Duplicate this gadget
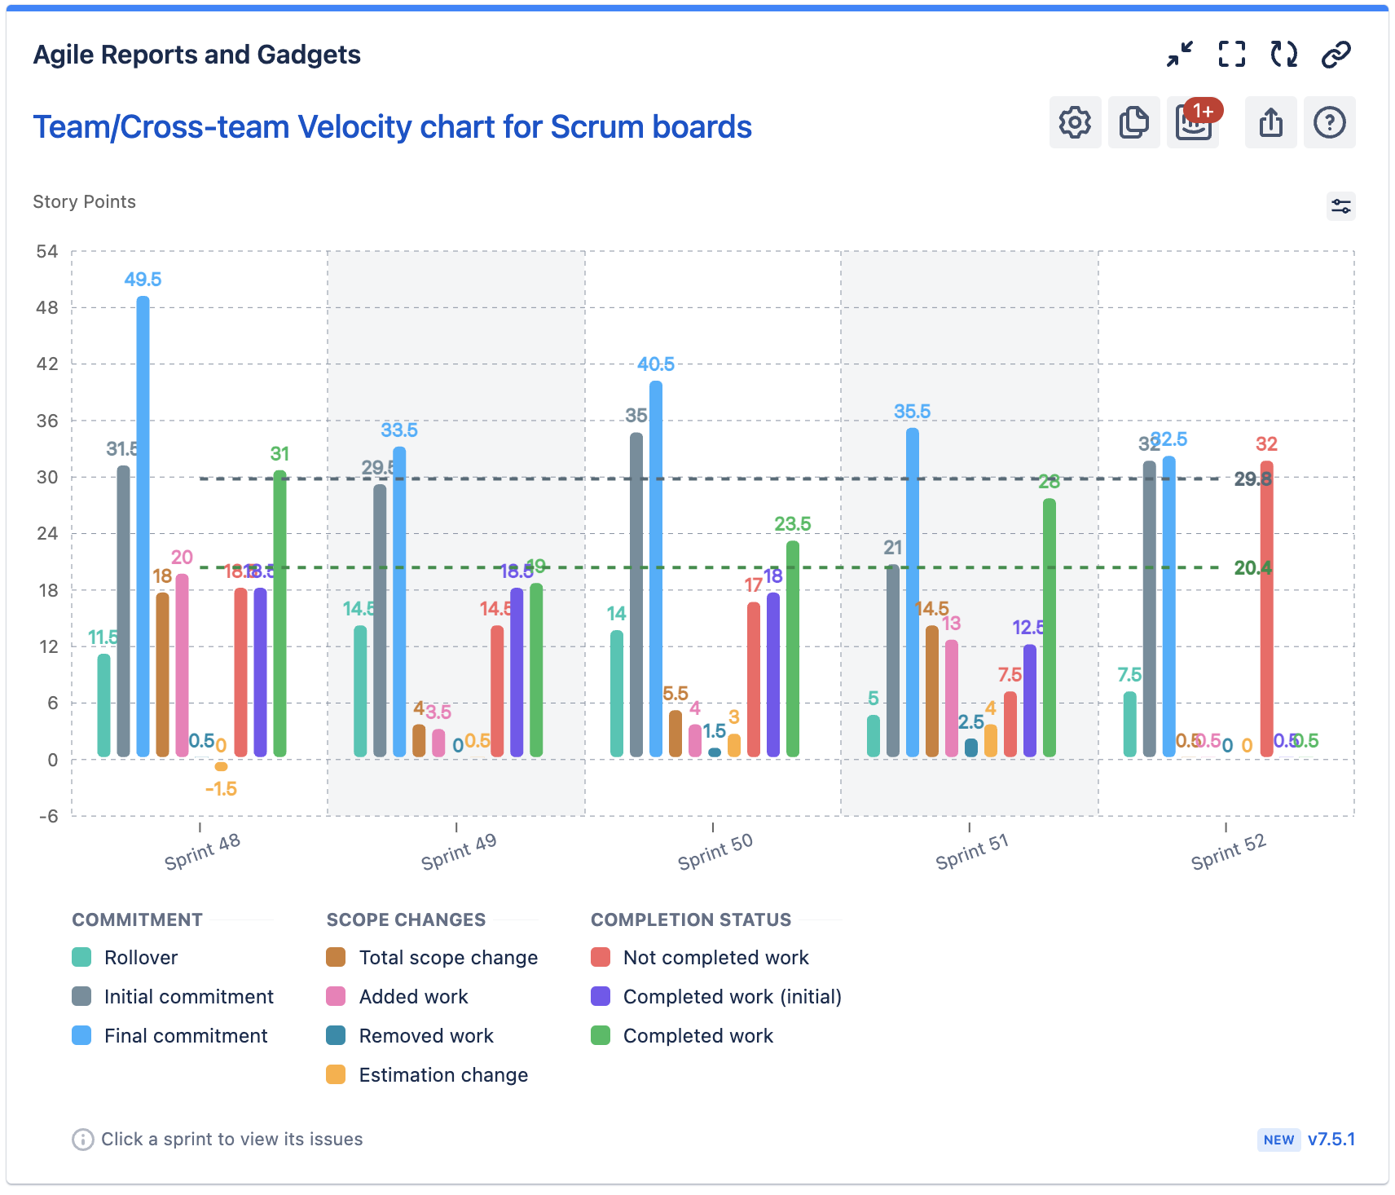This screenshot has height=1195, width=1395. click(1134, 122)
